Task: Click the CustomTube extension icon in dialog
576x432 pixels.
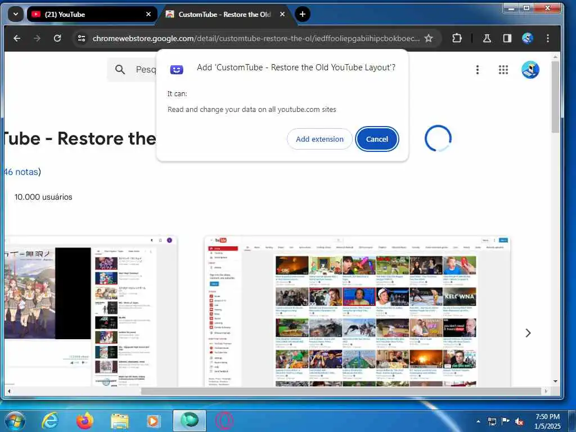Action: click(x=176, y=69)
